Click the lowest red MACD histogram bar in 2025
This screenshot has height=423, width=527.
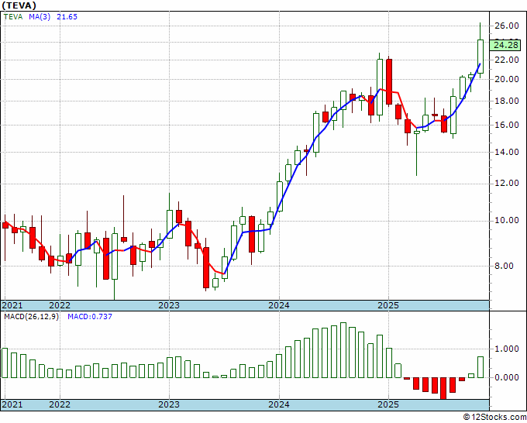[x=443, y=388]
